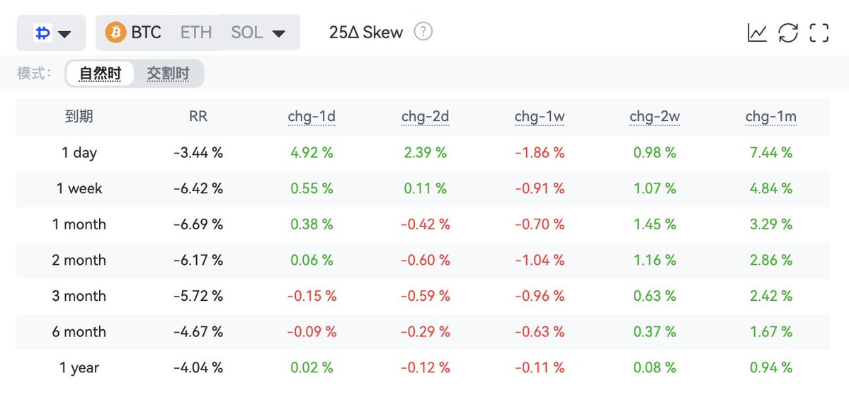Click the chg-1w column header
Screen dimensions: 849x412
540,117
